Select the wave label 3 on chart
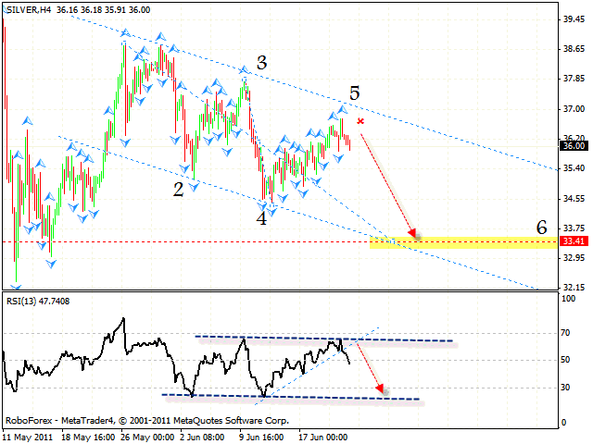The image size is (593, 444). [x=262, y=63]
